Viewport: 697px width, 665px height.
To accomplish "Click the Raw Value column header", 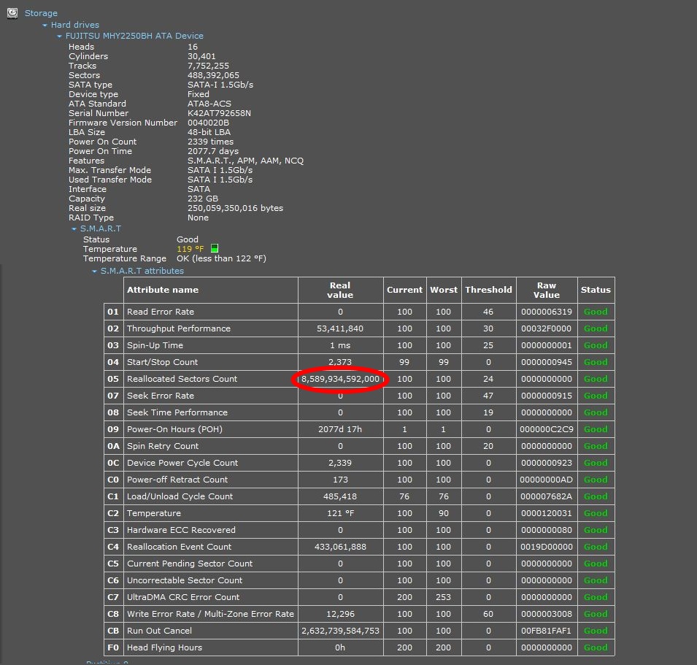I will pos(547,291).
